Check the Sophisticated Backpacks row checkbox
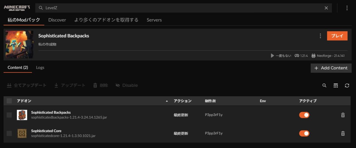The image size is (356, 148). pos(9,115)
